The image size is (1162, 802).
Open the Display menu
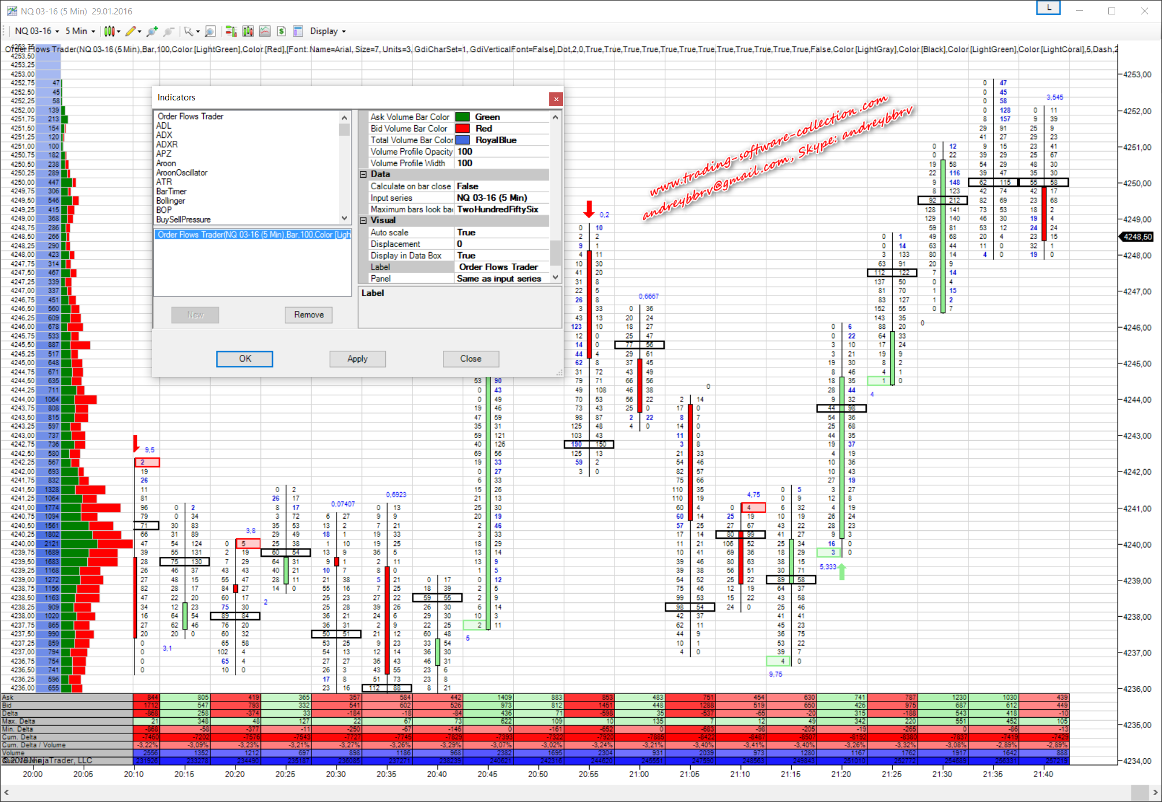click(x=327, y=31)
